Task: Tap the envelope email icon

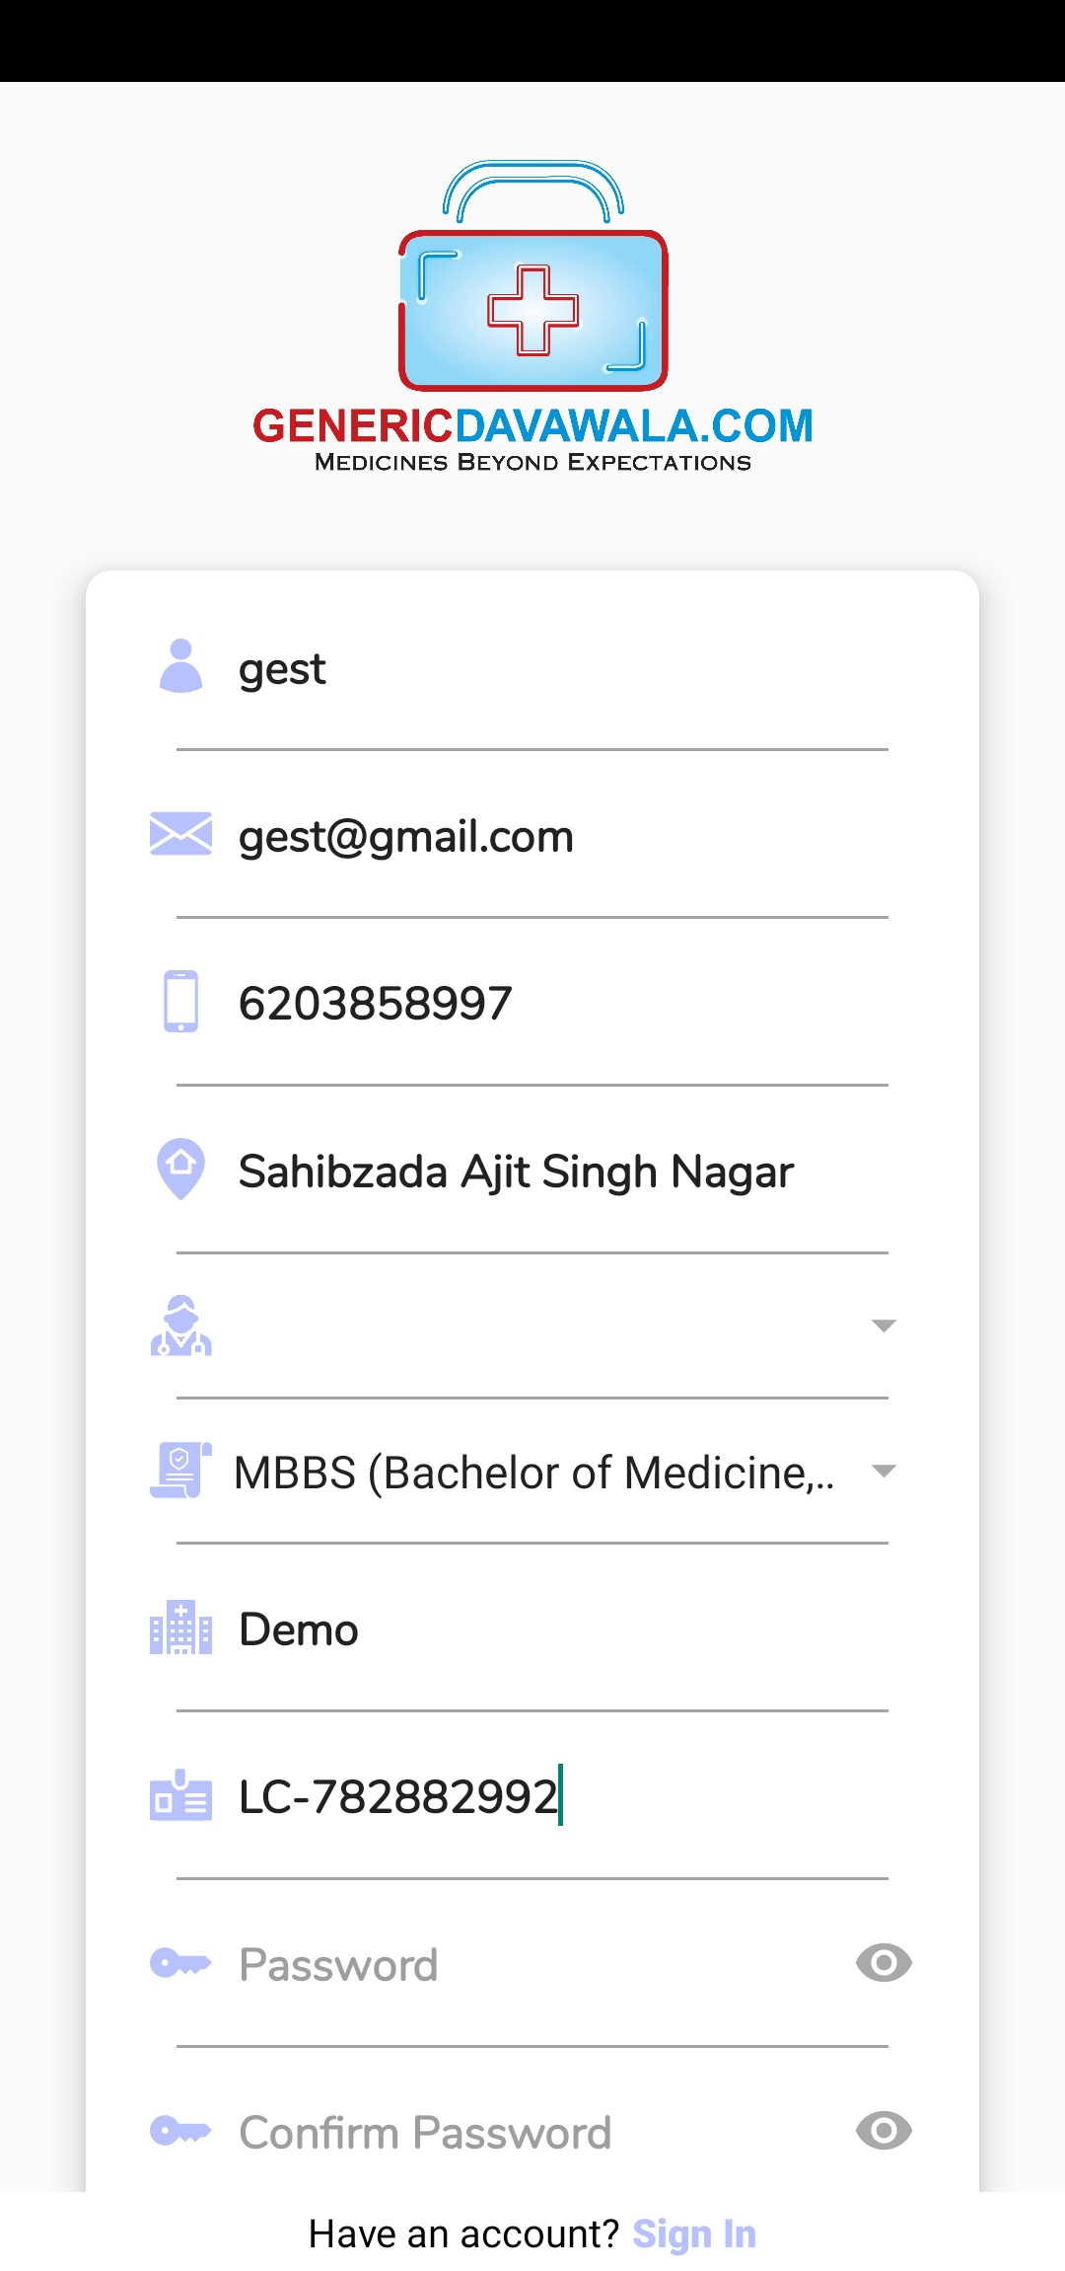Action: click(x=180, y=835)
